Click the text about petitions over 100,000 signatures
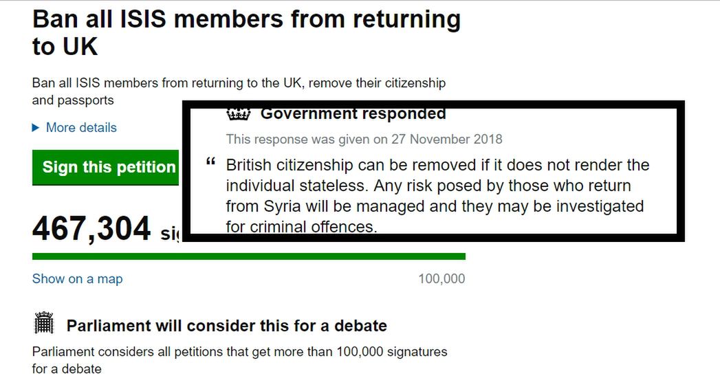 (239, 360)
